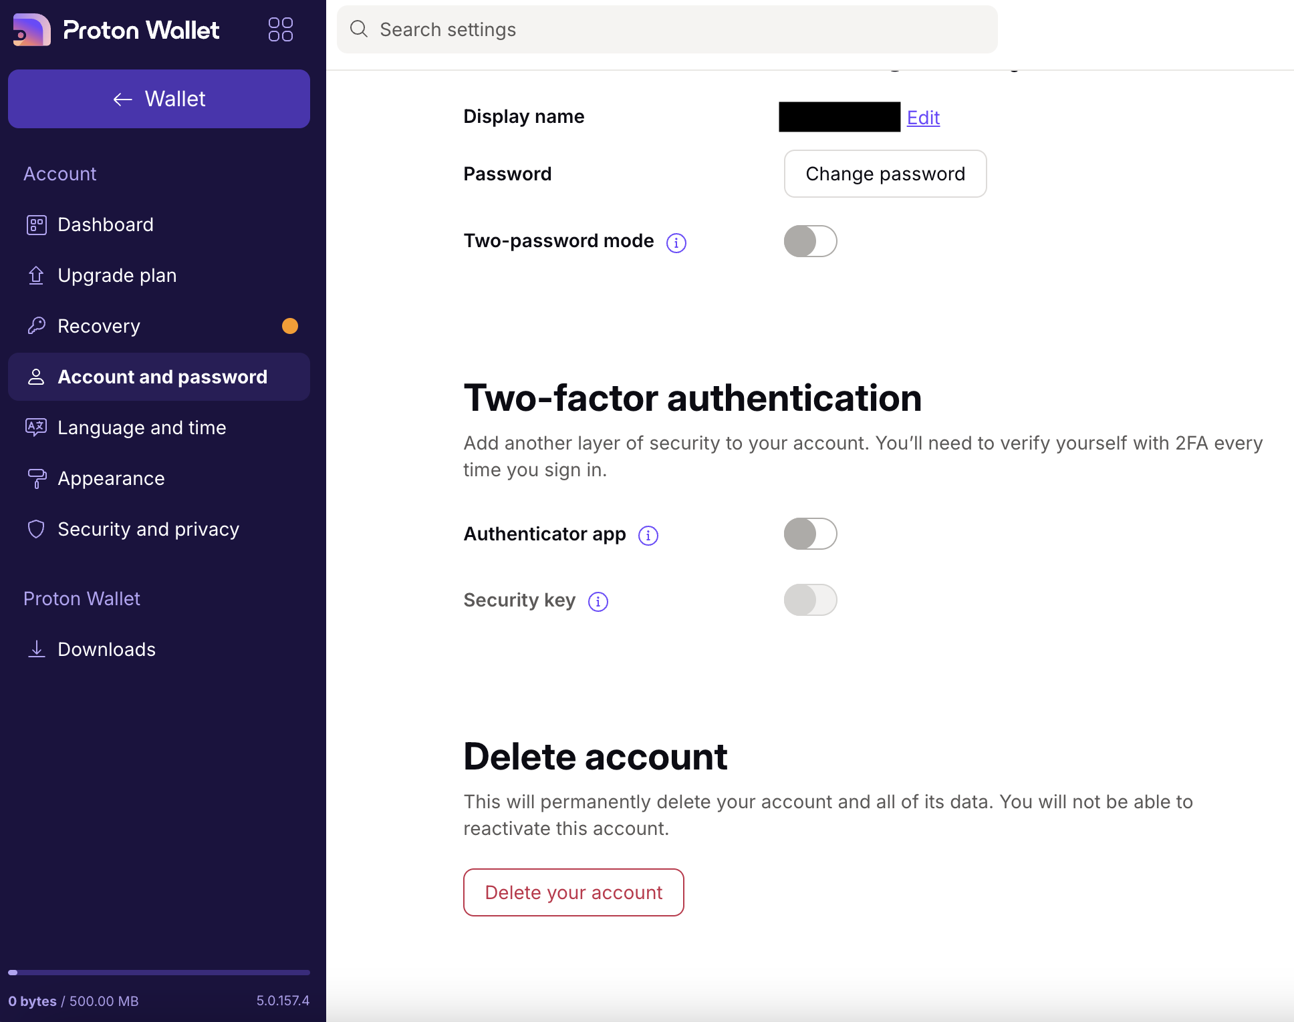Open Recovery settings
This screenshot has width=1294, height=1022.
click(159, 326)
